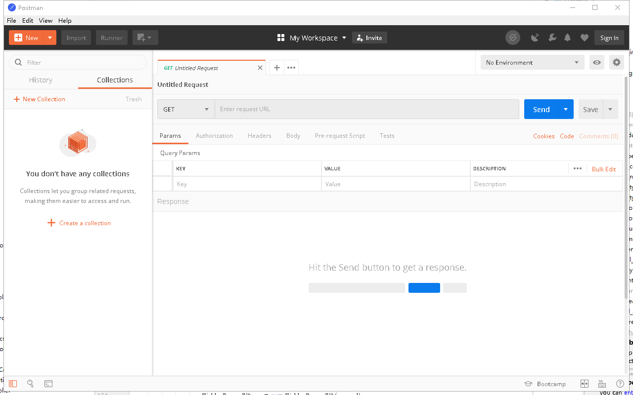This screenshot has height=395, width=633.
Task: Open the Edit menu
Action: [28, 20]
